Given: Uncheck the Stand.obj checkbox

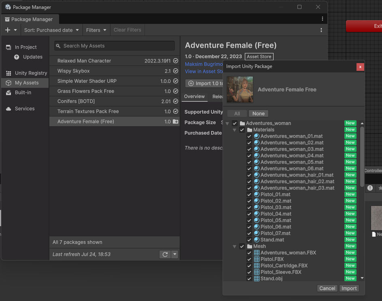Looking at the screenshot, I should pos(249,279).
